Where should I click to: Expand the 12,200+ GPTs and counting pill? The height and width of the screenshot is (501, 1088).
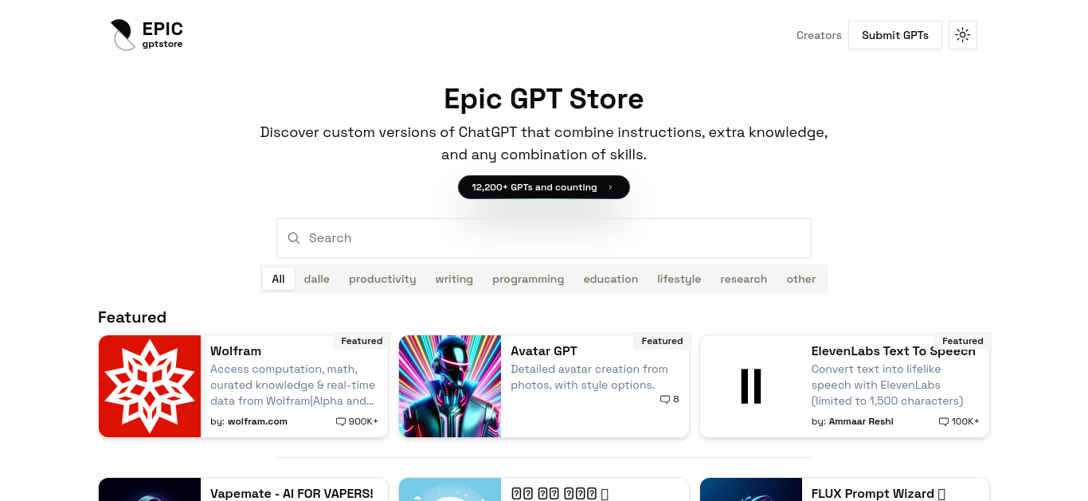pyautogui.click(x=544, y=187)
